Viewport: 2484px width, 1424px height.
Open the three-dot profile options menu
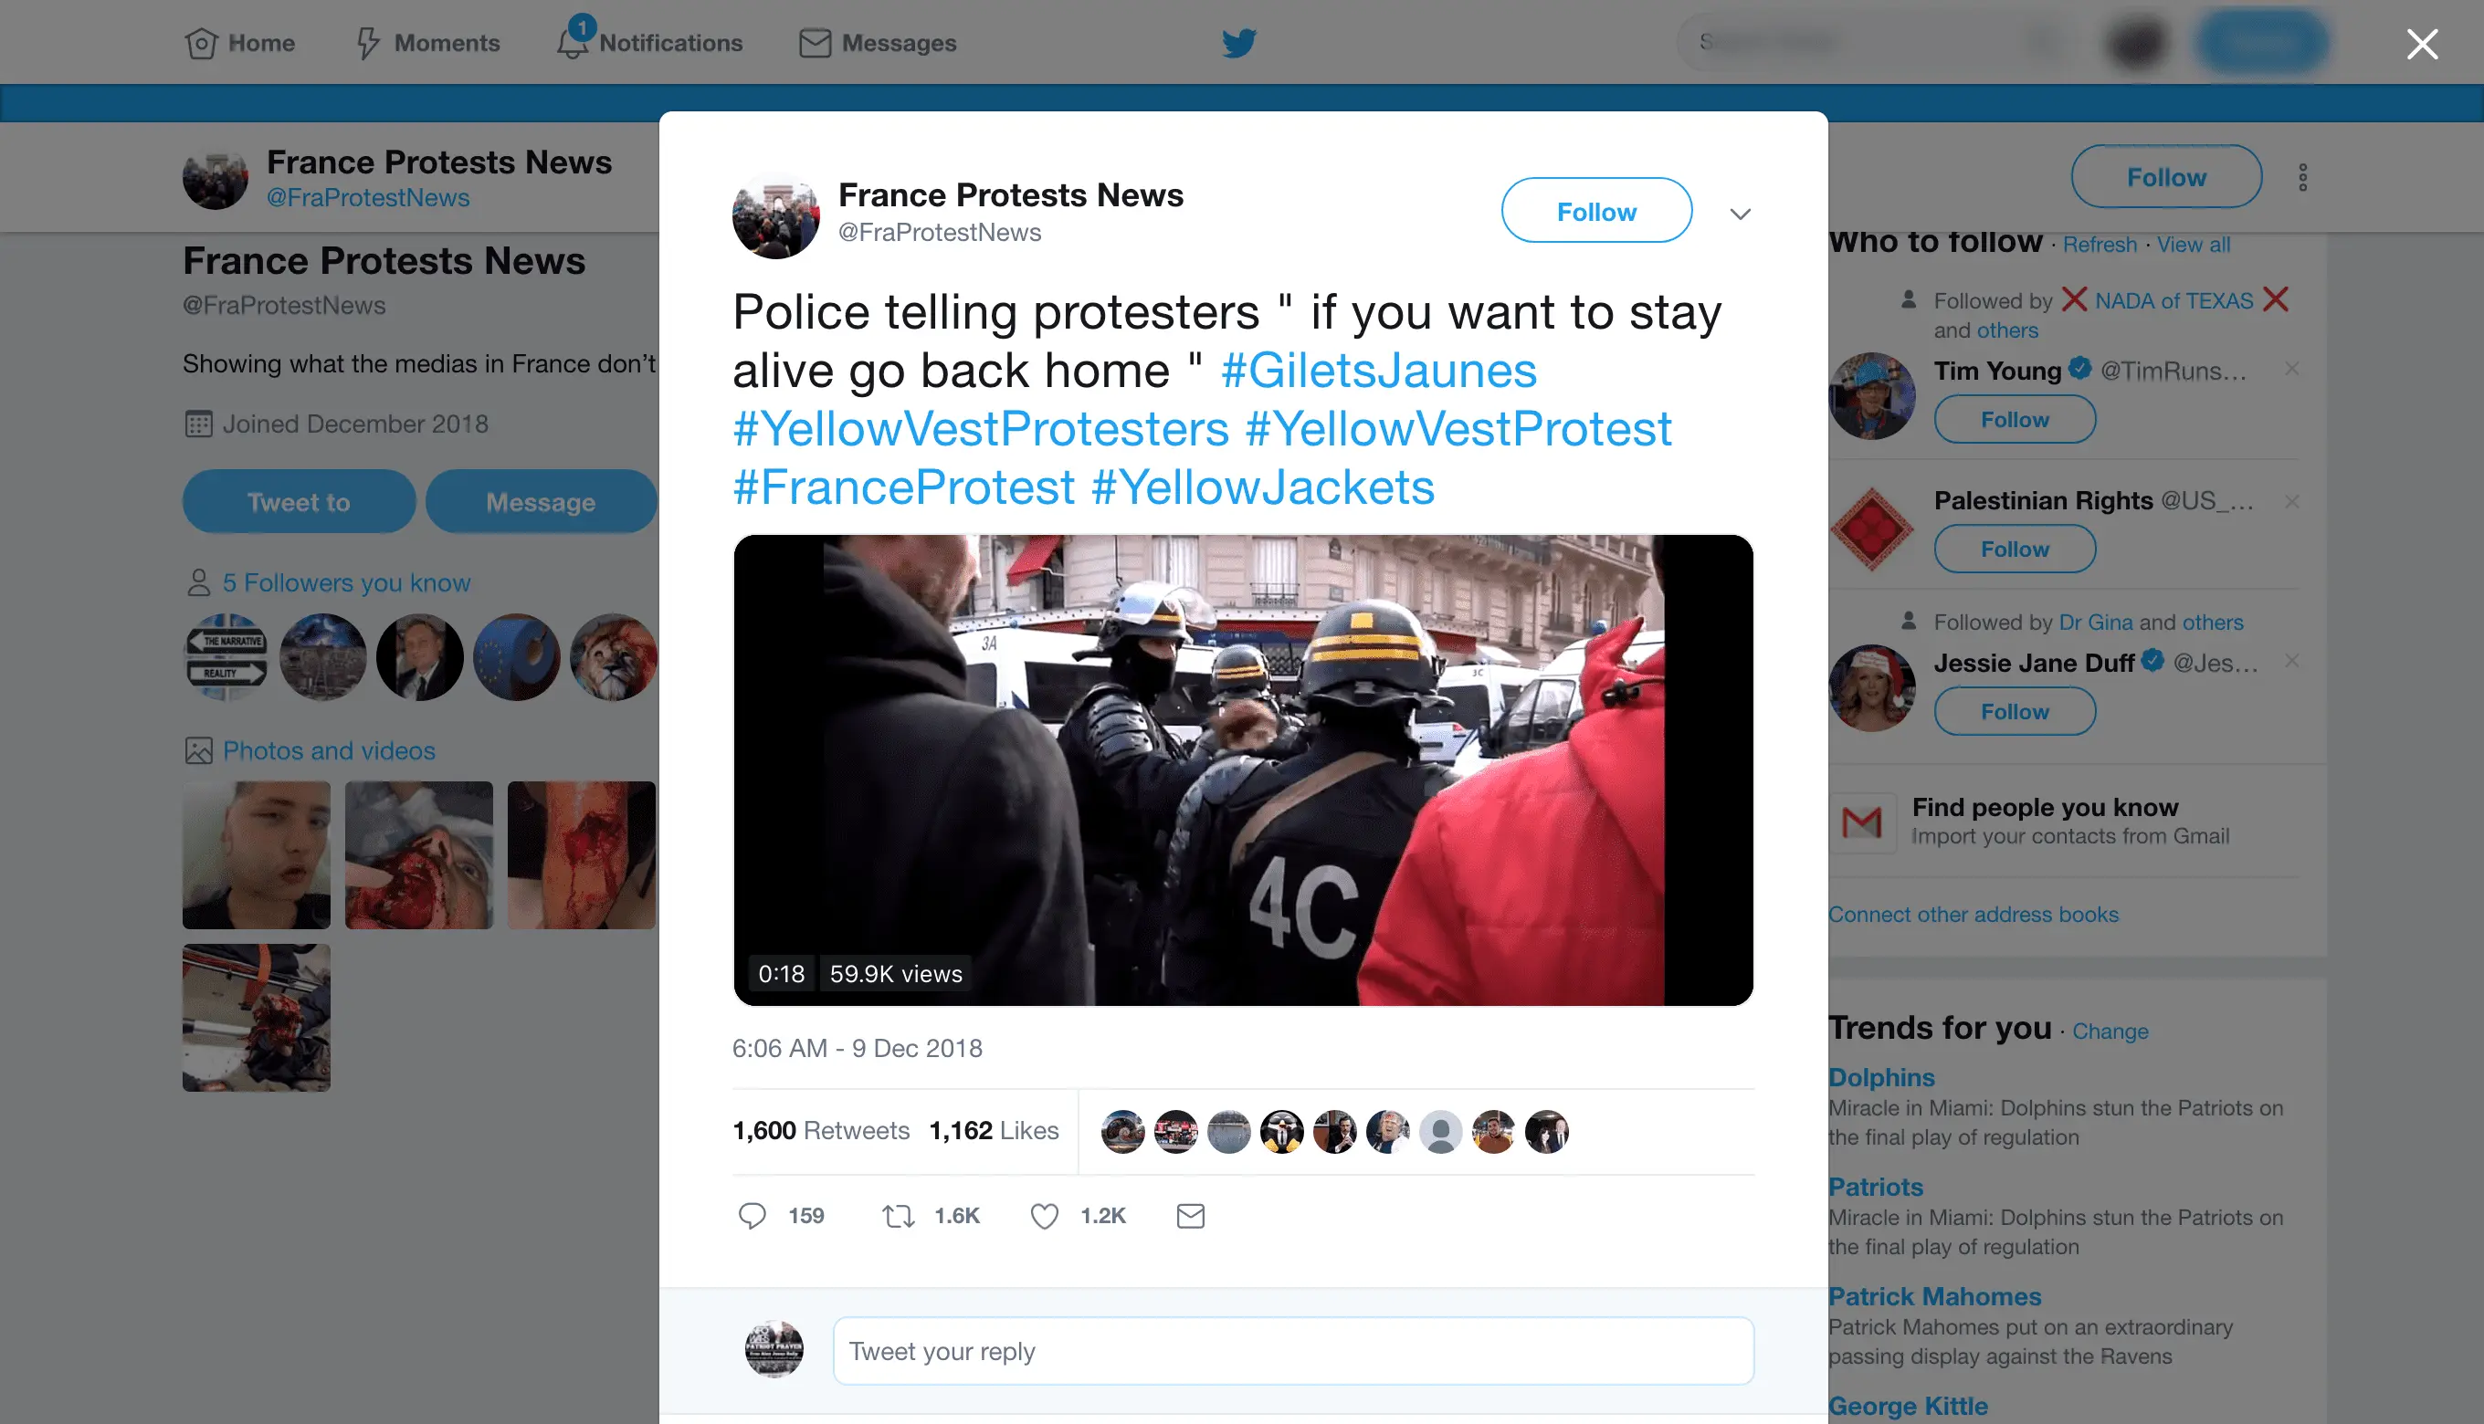(x=2302, y=177)
